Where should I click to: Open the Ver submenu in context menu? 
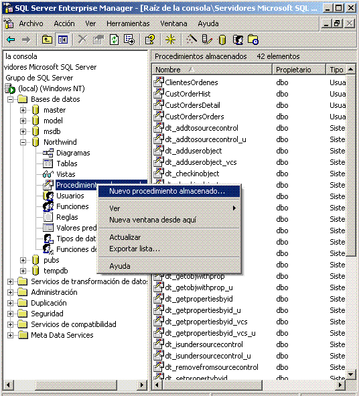169,208
